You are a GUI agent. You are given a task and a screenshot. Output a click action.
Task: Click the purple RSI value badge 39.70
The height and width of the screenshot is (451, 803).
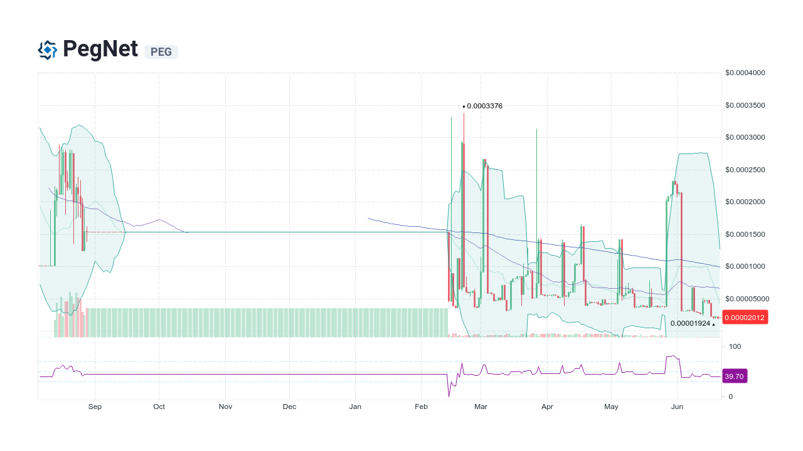click(734, 376)
